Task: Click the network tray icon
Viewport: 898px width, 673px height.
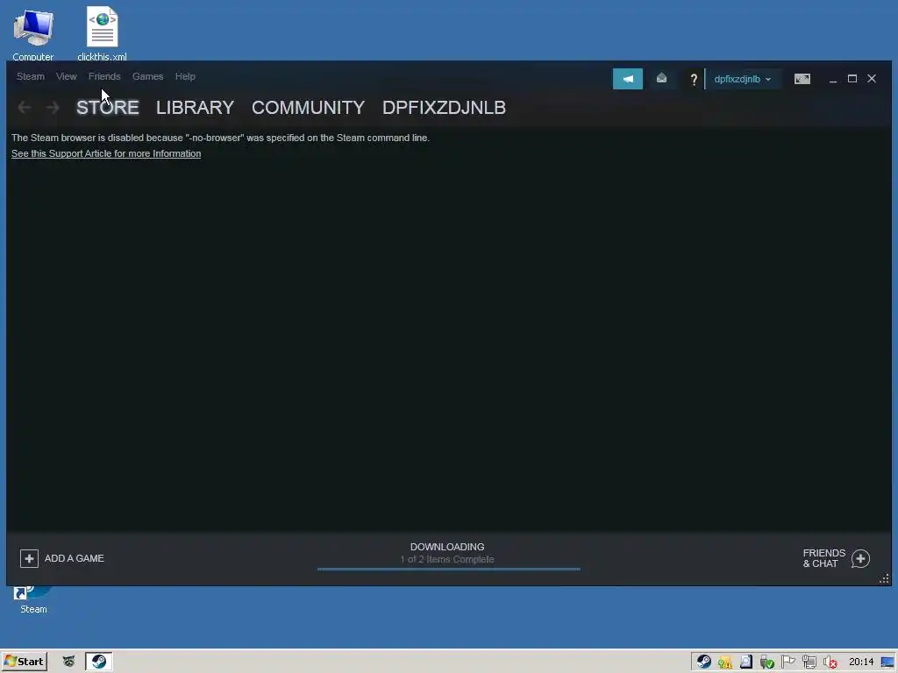Action: 809,662
